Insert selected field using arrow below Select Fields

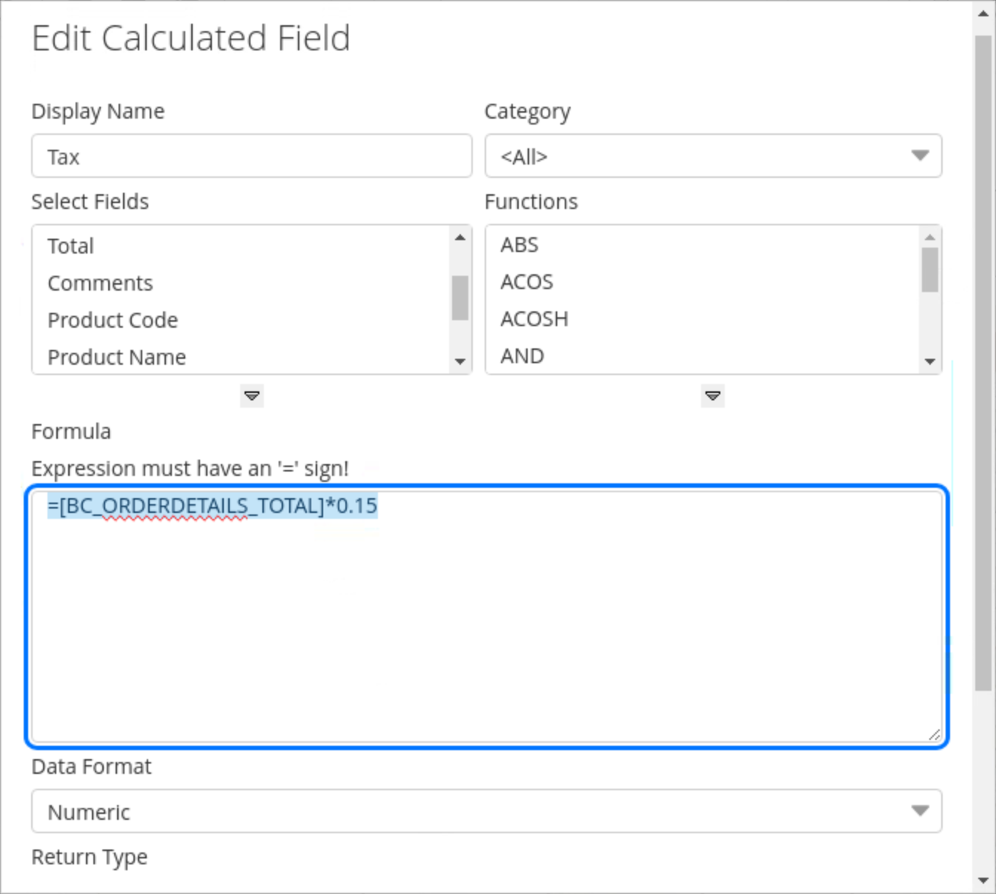pos(252,396)
